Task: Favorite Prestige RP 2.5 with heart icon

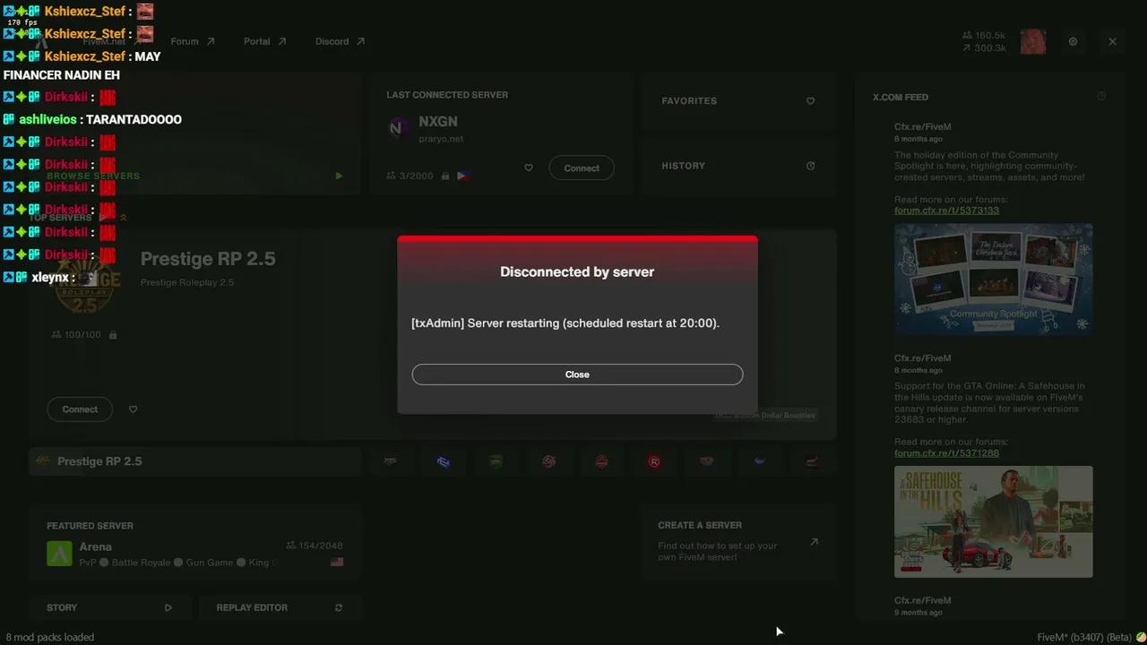Action: (133, 409)
